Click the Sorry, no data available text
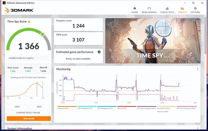The image size is (208, 131). 78,59
